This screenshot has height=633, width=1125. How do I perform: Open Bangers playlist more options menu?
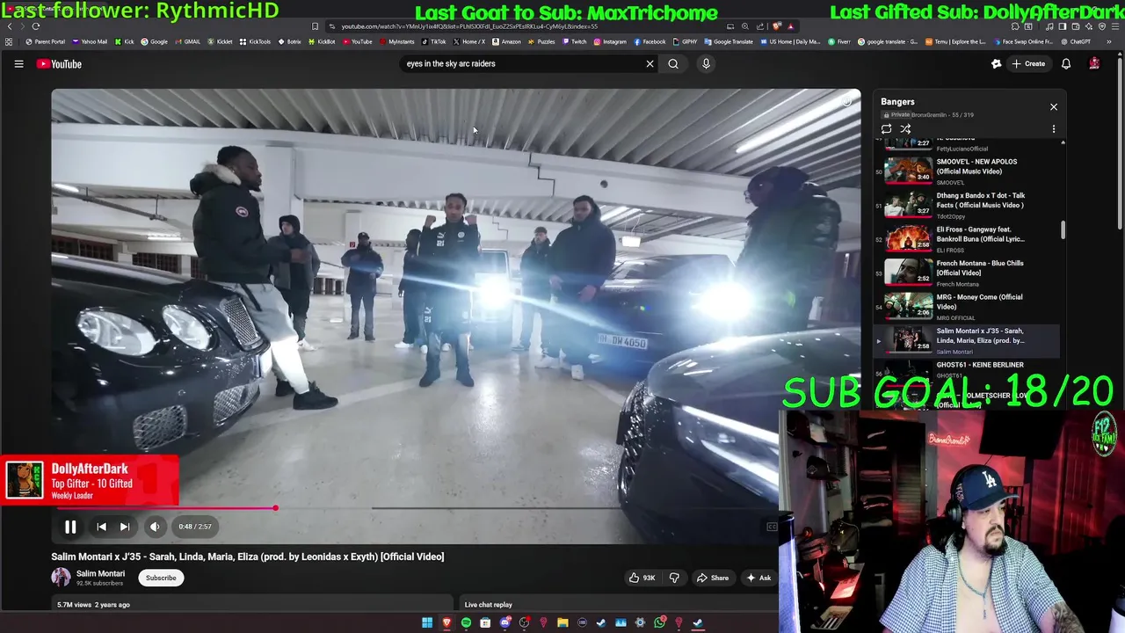1054,129
